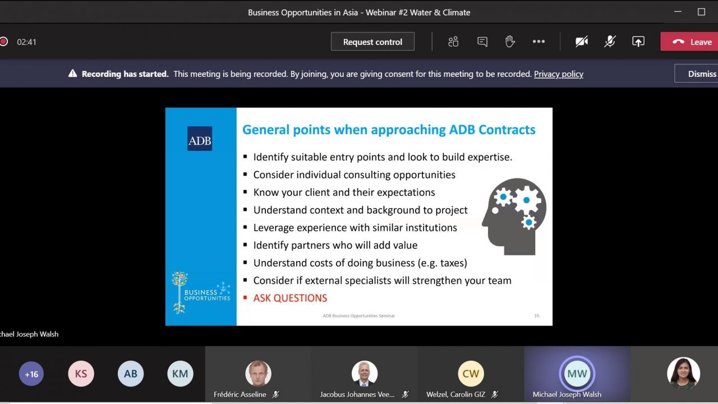Click Welzel, Carolin GIZ muted mic icon
718x404 pixels.
[495, 394]
